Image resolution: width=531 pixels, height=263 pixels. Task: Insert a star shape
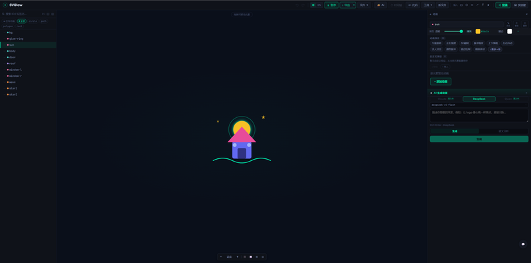coord(489,5)
